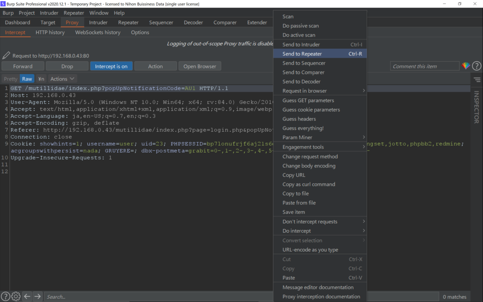Expand Request in browser submenu
Viewport: 483px width, 302px height.
[320, 91]
